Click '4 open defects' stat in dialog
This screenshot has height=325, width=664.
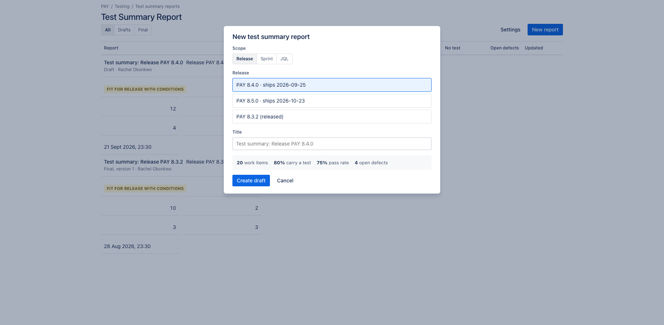pos(371,163)
